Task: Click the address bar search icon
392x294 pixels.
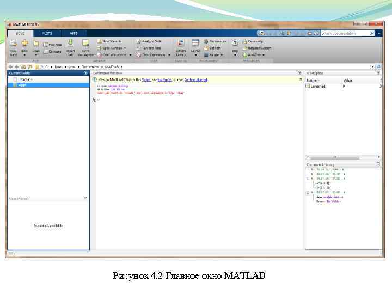Action: point(378,67)
